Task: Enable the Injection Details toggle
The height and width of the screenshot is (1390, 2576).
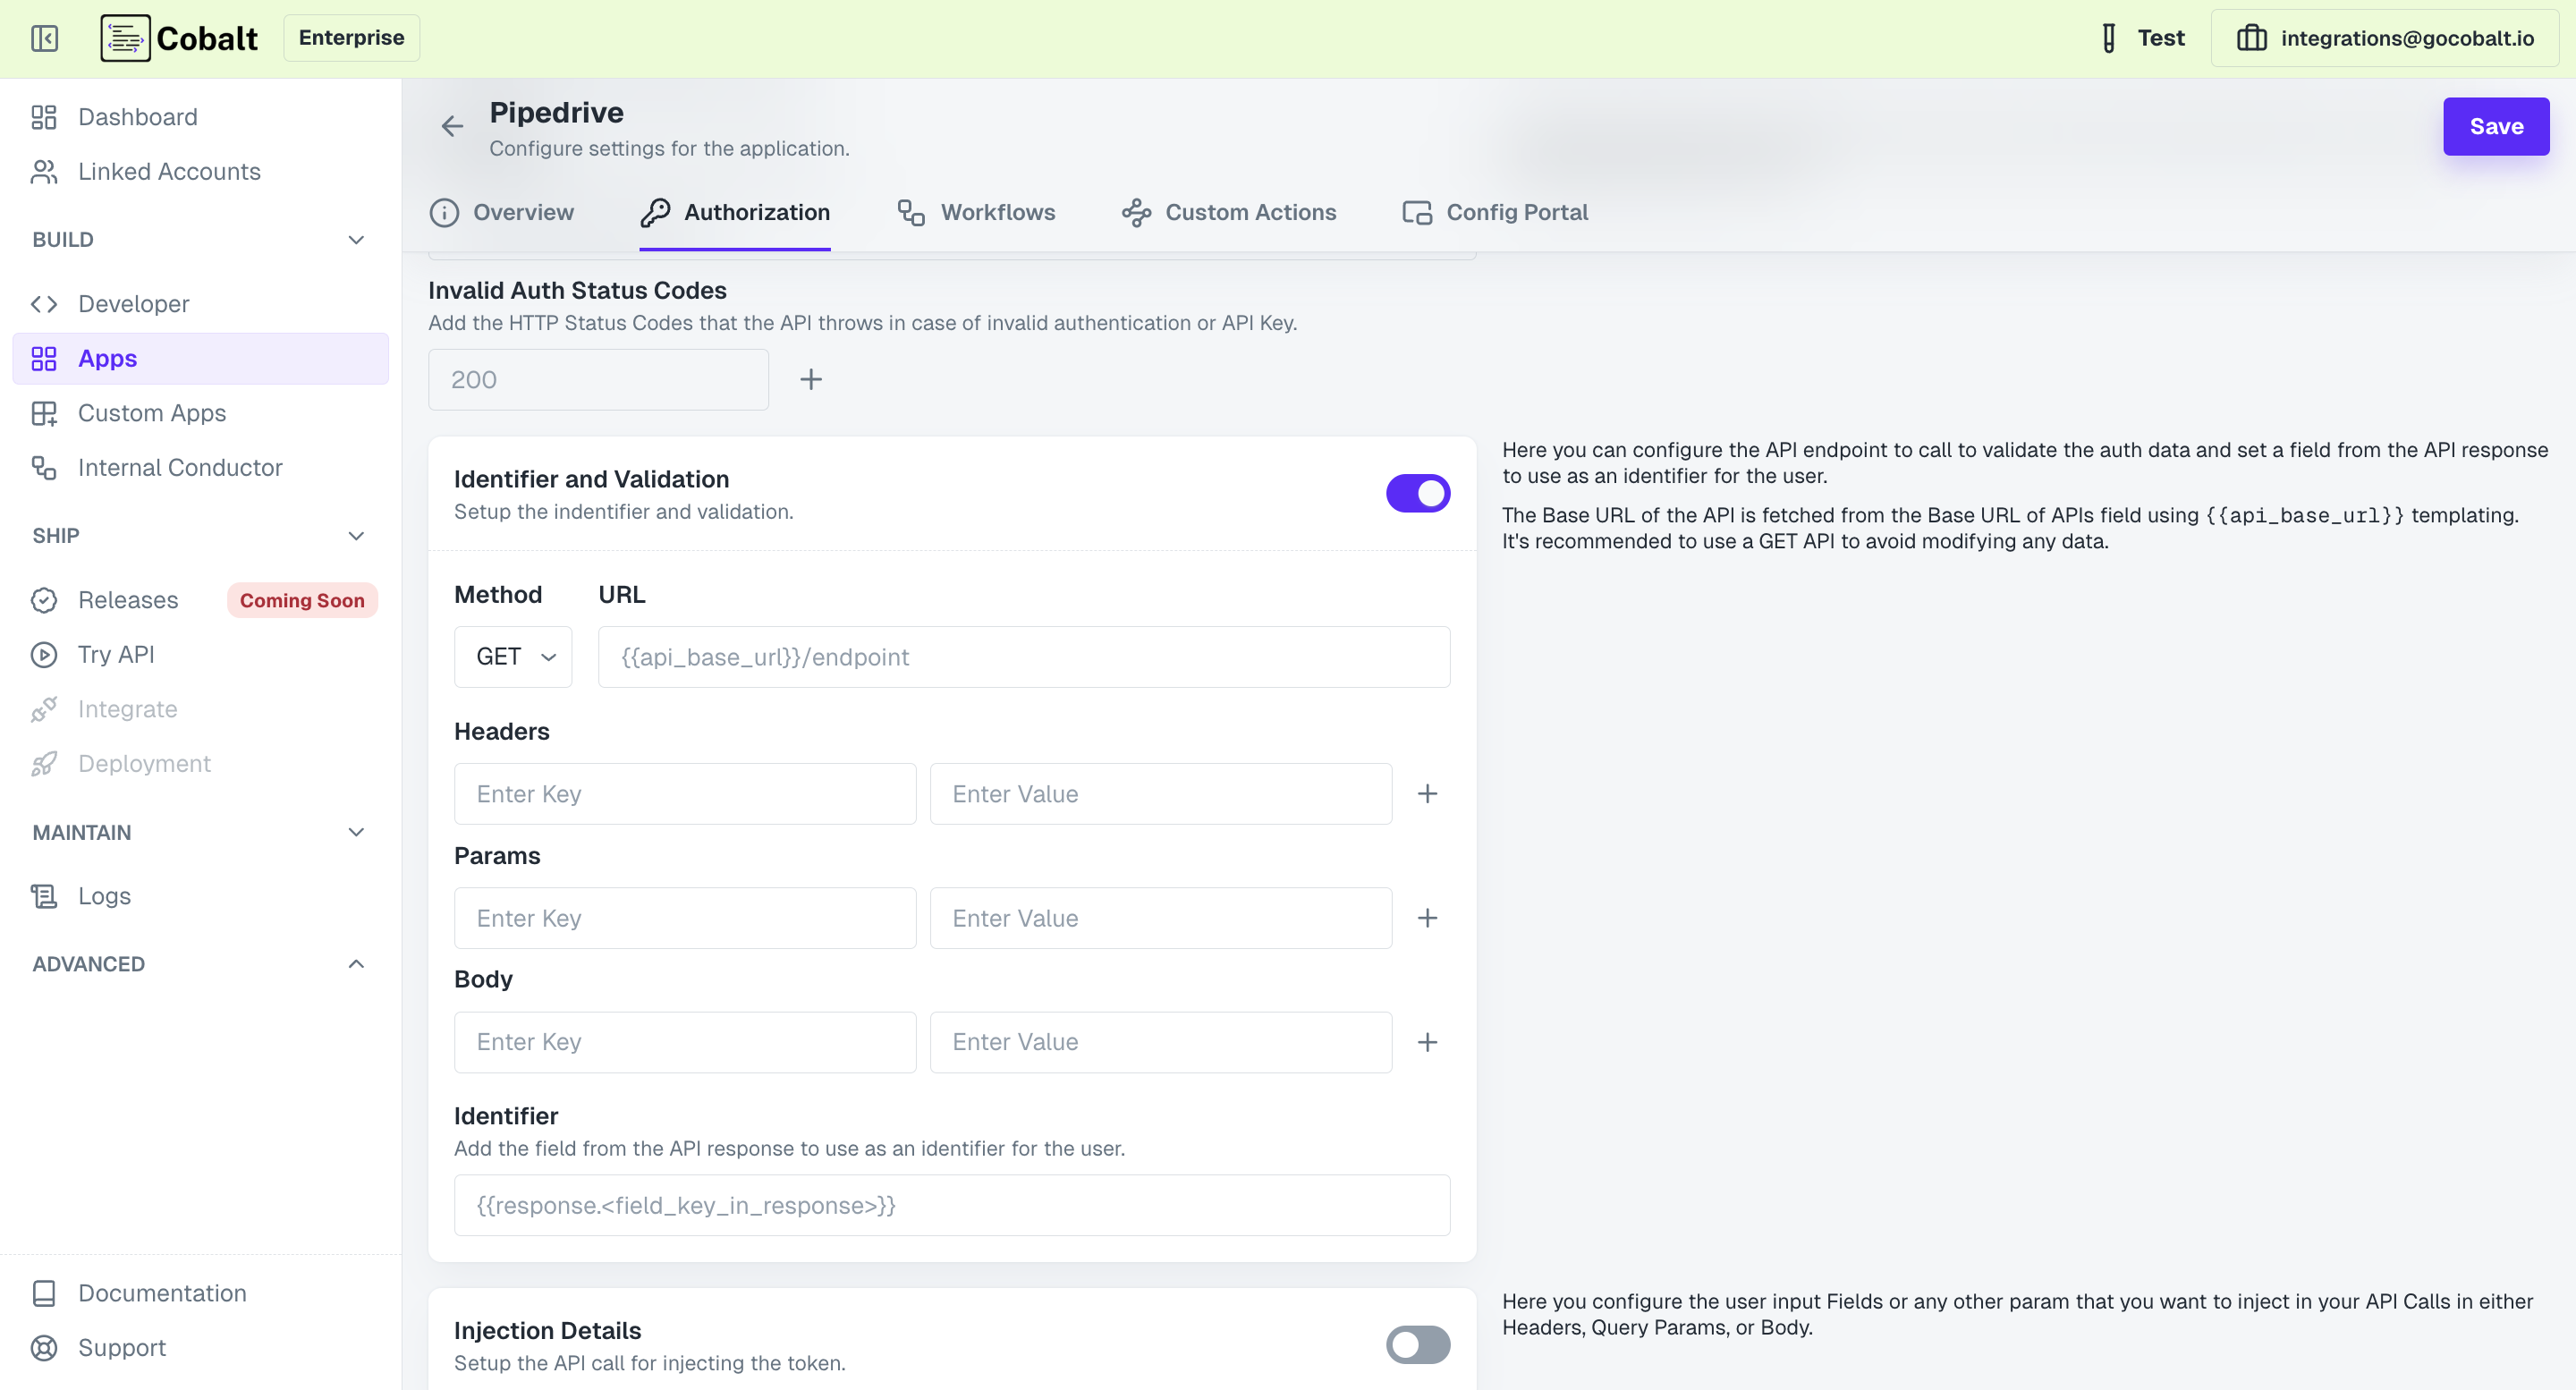Action: pyautogui.click(x=1417, y=1344)
